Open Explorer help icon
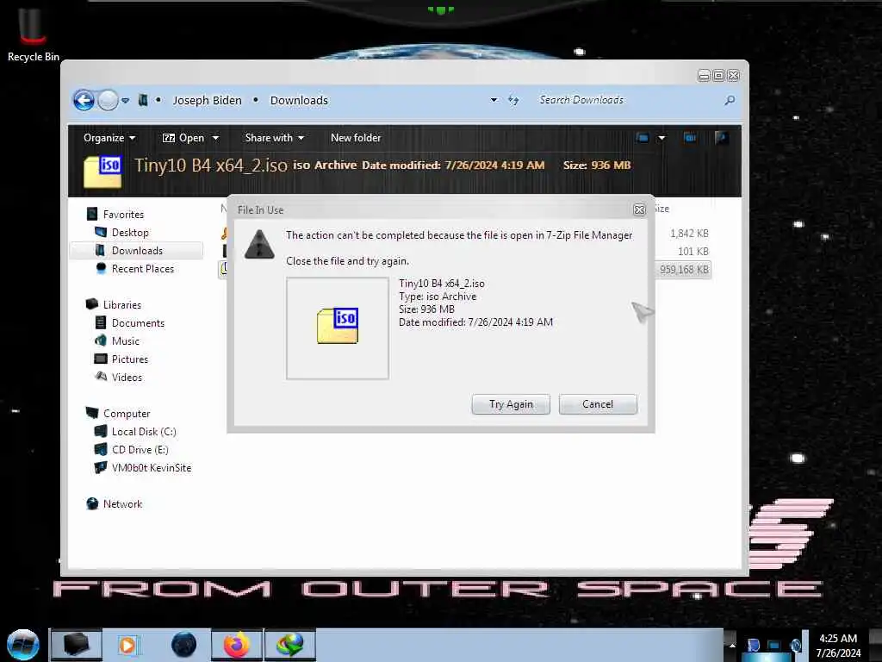The image size is (882, 662). point(721,137)
